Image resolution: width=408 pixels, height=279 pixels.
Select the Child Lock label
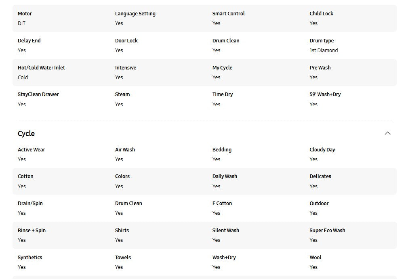pos(321,14)
